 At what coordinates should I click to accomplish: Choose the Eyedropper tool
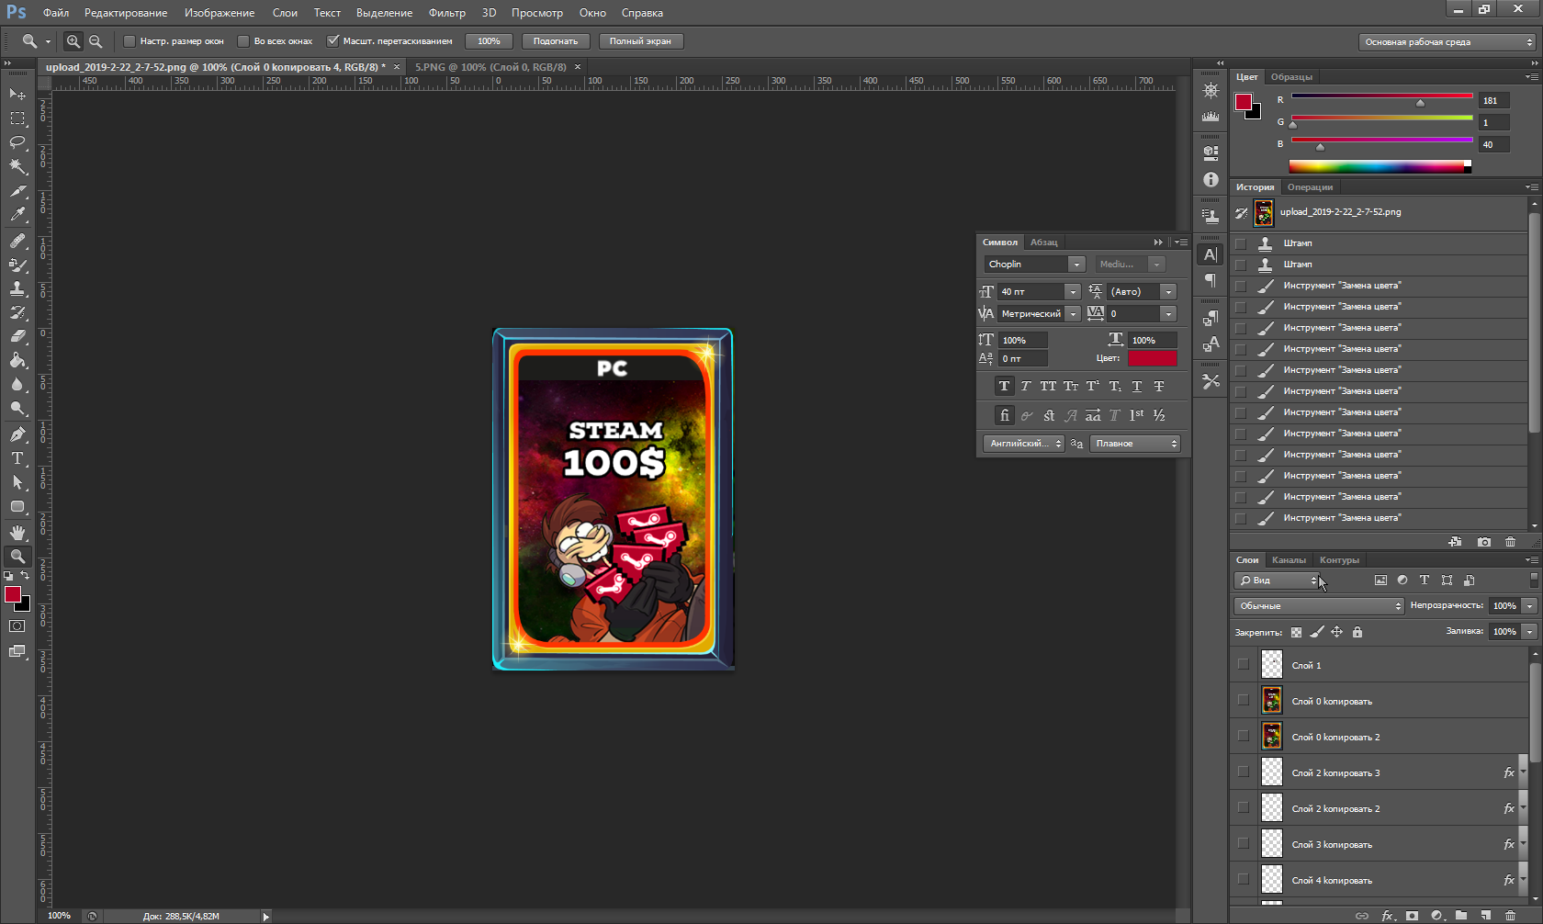tap(17, 215)
